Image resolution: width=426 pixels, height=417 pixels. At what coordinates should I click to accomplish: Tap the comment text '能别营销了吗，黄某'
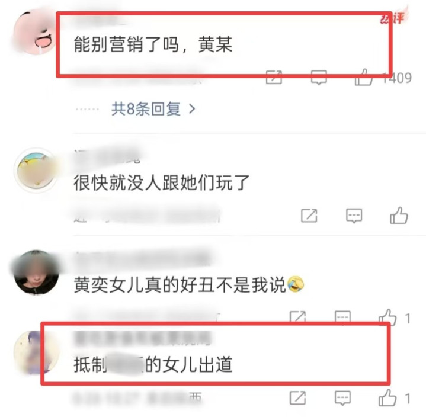(x=153, y=44)
